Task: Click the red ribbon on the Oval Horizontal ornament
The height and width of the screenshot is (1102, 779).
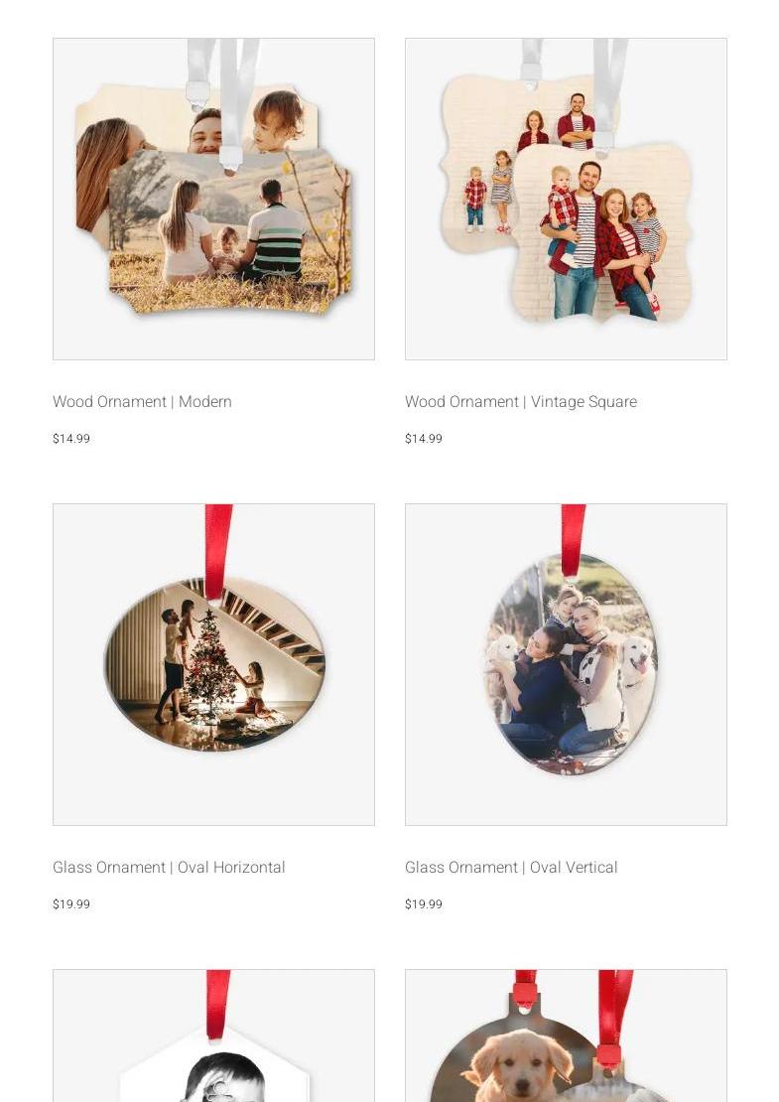Action: pyautogui.click(x=217, y=552)
